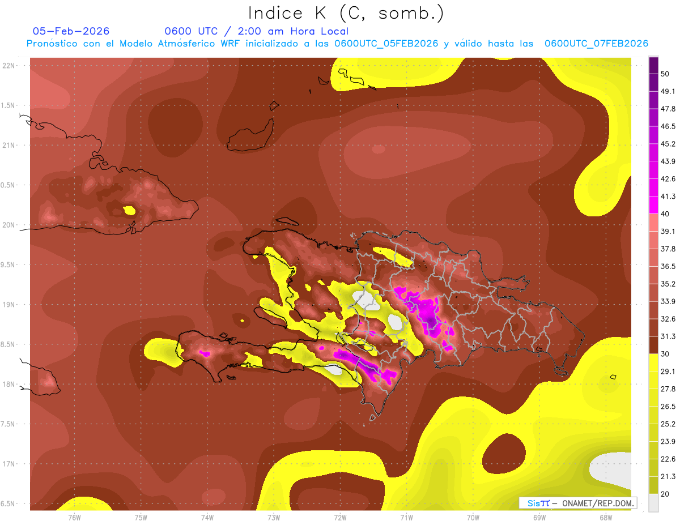
Task: Click the '39.1' legend value
Action: click(668, 232)
